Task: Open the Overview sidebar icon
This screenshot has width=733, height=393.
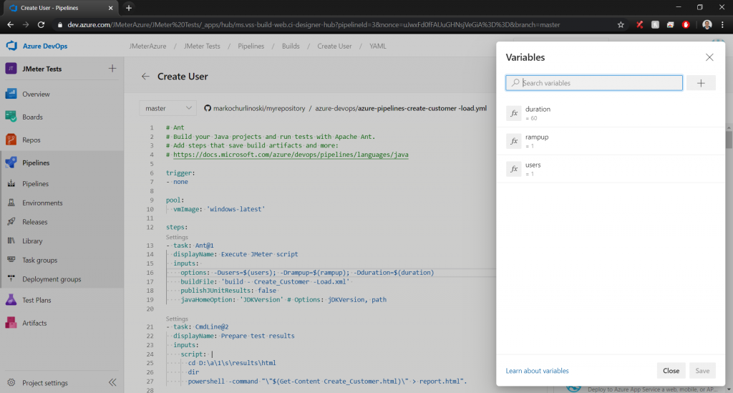Action: 11,94
